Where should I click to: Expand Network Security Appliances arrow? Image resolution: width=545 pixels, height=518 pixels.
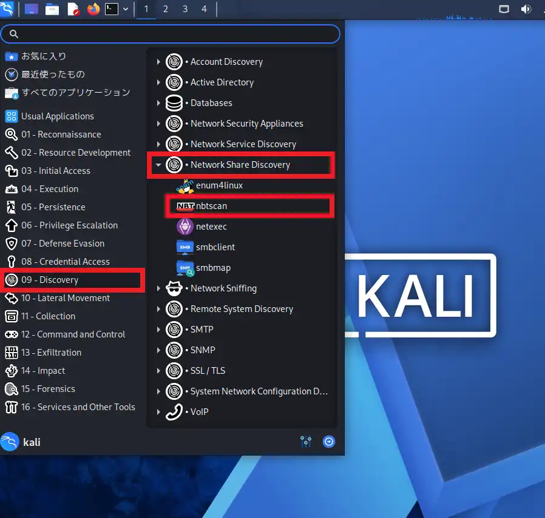coord(158,124)
